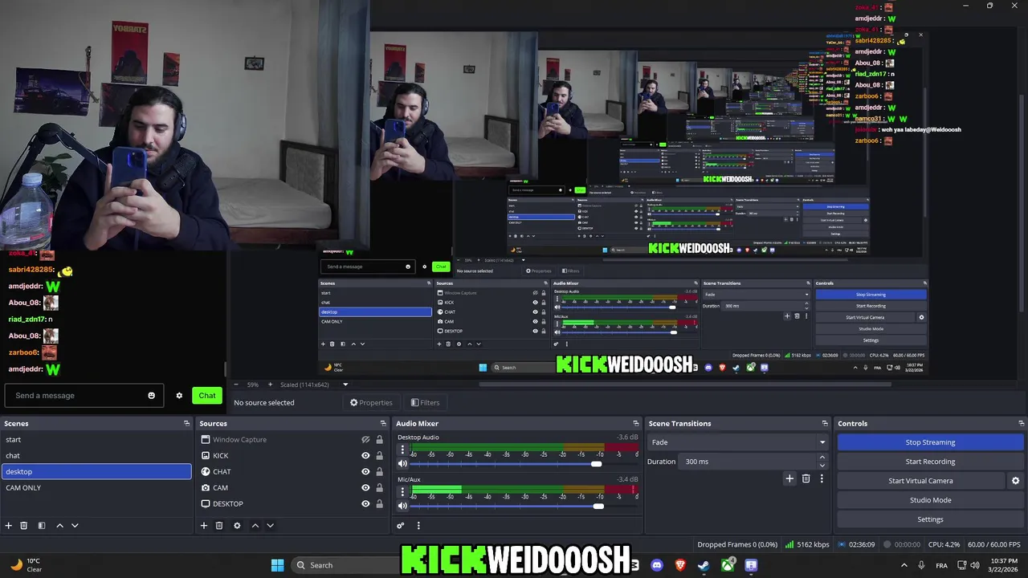Unlock the CAM source
The height and width of the screenshot is (578, 1028).
click(379, 487)
